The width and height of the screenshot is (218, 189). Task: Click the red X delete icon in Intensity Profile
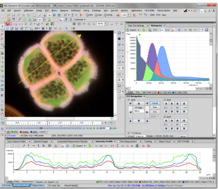pos(143,146)
